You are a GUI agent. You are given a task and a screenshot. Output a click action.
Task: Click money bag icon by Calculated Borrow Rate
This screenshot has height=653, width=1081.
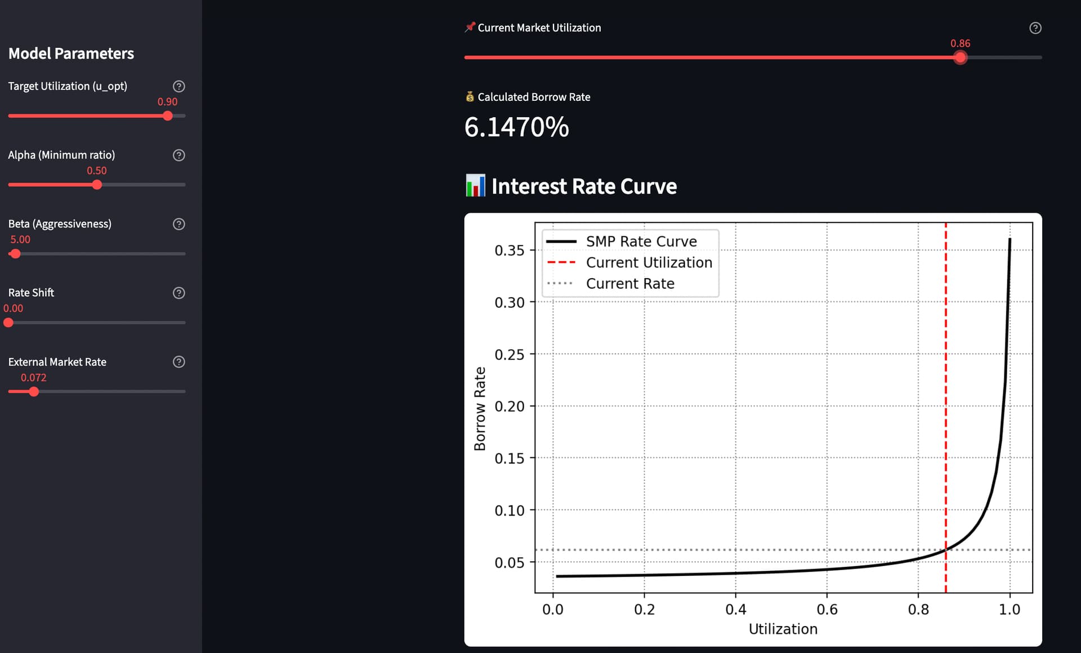click(x=470, y=97)
